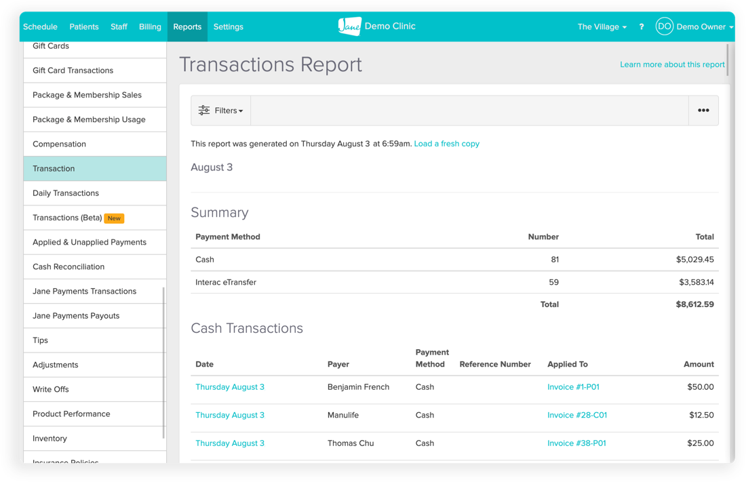Open Learn more about this report
Image resolution: width=746 pixels, height=482 pixels.
pos(672,64)
